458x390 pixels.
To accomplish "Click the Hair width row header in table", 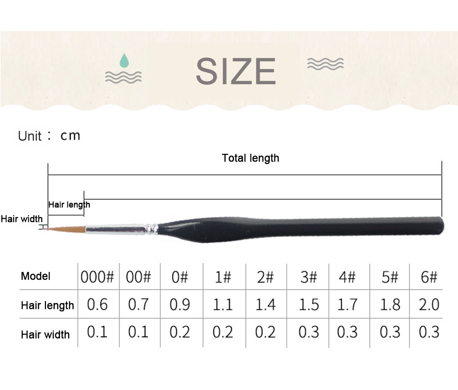I will [45, 334].
